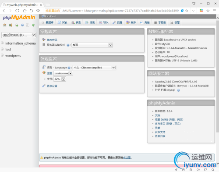Viewport: 219px width, 172px height.
Task: Open the get support link
Action: coord(160,132)
